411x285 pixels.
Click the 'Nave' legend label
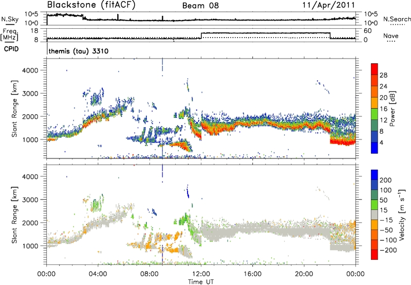click(x=390, y=36)
